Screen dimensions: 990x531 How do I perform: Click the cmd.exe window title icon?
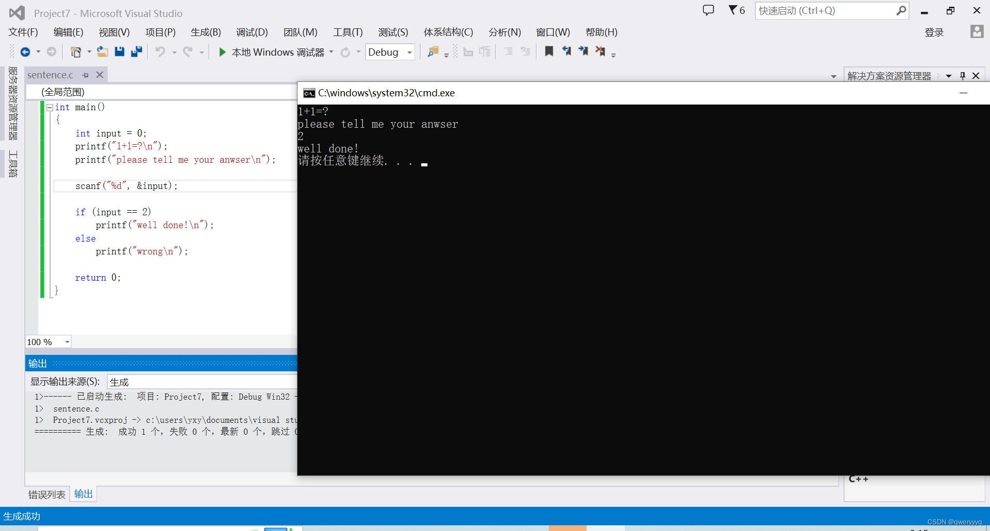pyautogui.click(x=309, y=93)
